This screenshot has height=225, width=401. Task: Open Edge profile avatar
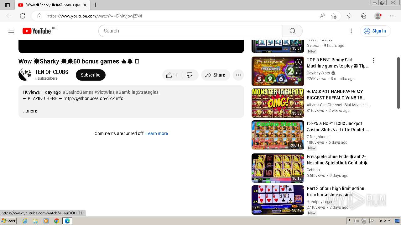click(378, 16)
